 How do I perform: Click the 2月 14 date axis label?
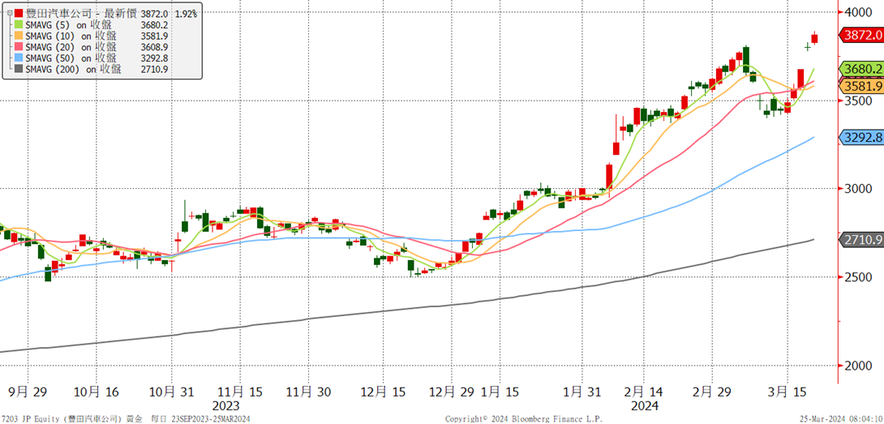coord(642,392)
